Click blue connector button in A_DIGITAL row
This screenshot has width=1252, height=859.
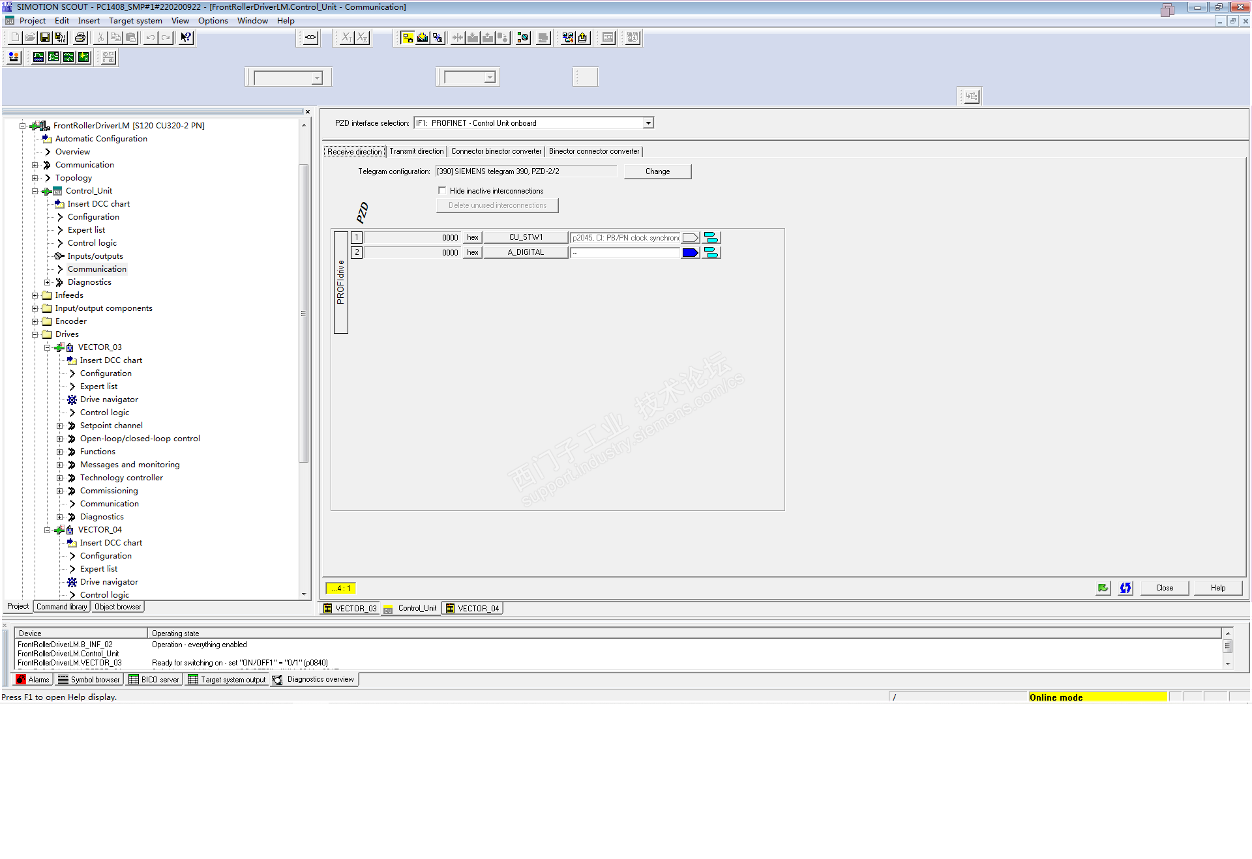[690, 253]
